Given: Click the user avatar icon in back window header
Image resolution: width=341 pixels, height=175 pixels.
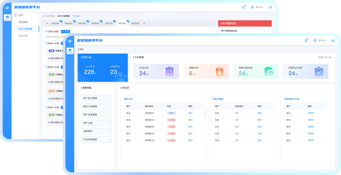Looking at the screenshot, I should click(x=252, y=7).
